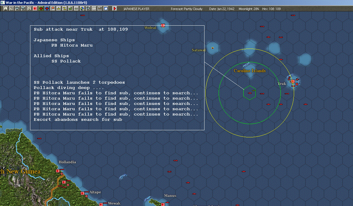This screenshot has width=353, height=206.
Task: Click the single yellow ship toolbar icon
Action: (x=59, y=9)
